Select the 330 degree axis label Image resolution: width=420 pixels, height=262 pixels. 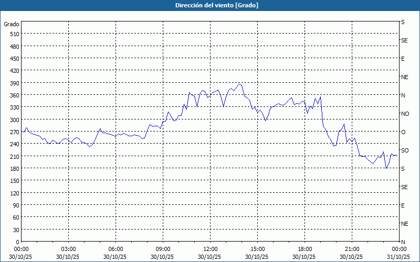point(15,107)
